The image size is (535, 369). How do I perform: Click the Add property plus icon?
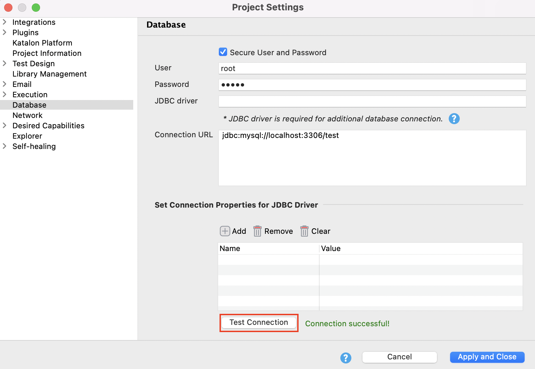pos(225,231)
